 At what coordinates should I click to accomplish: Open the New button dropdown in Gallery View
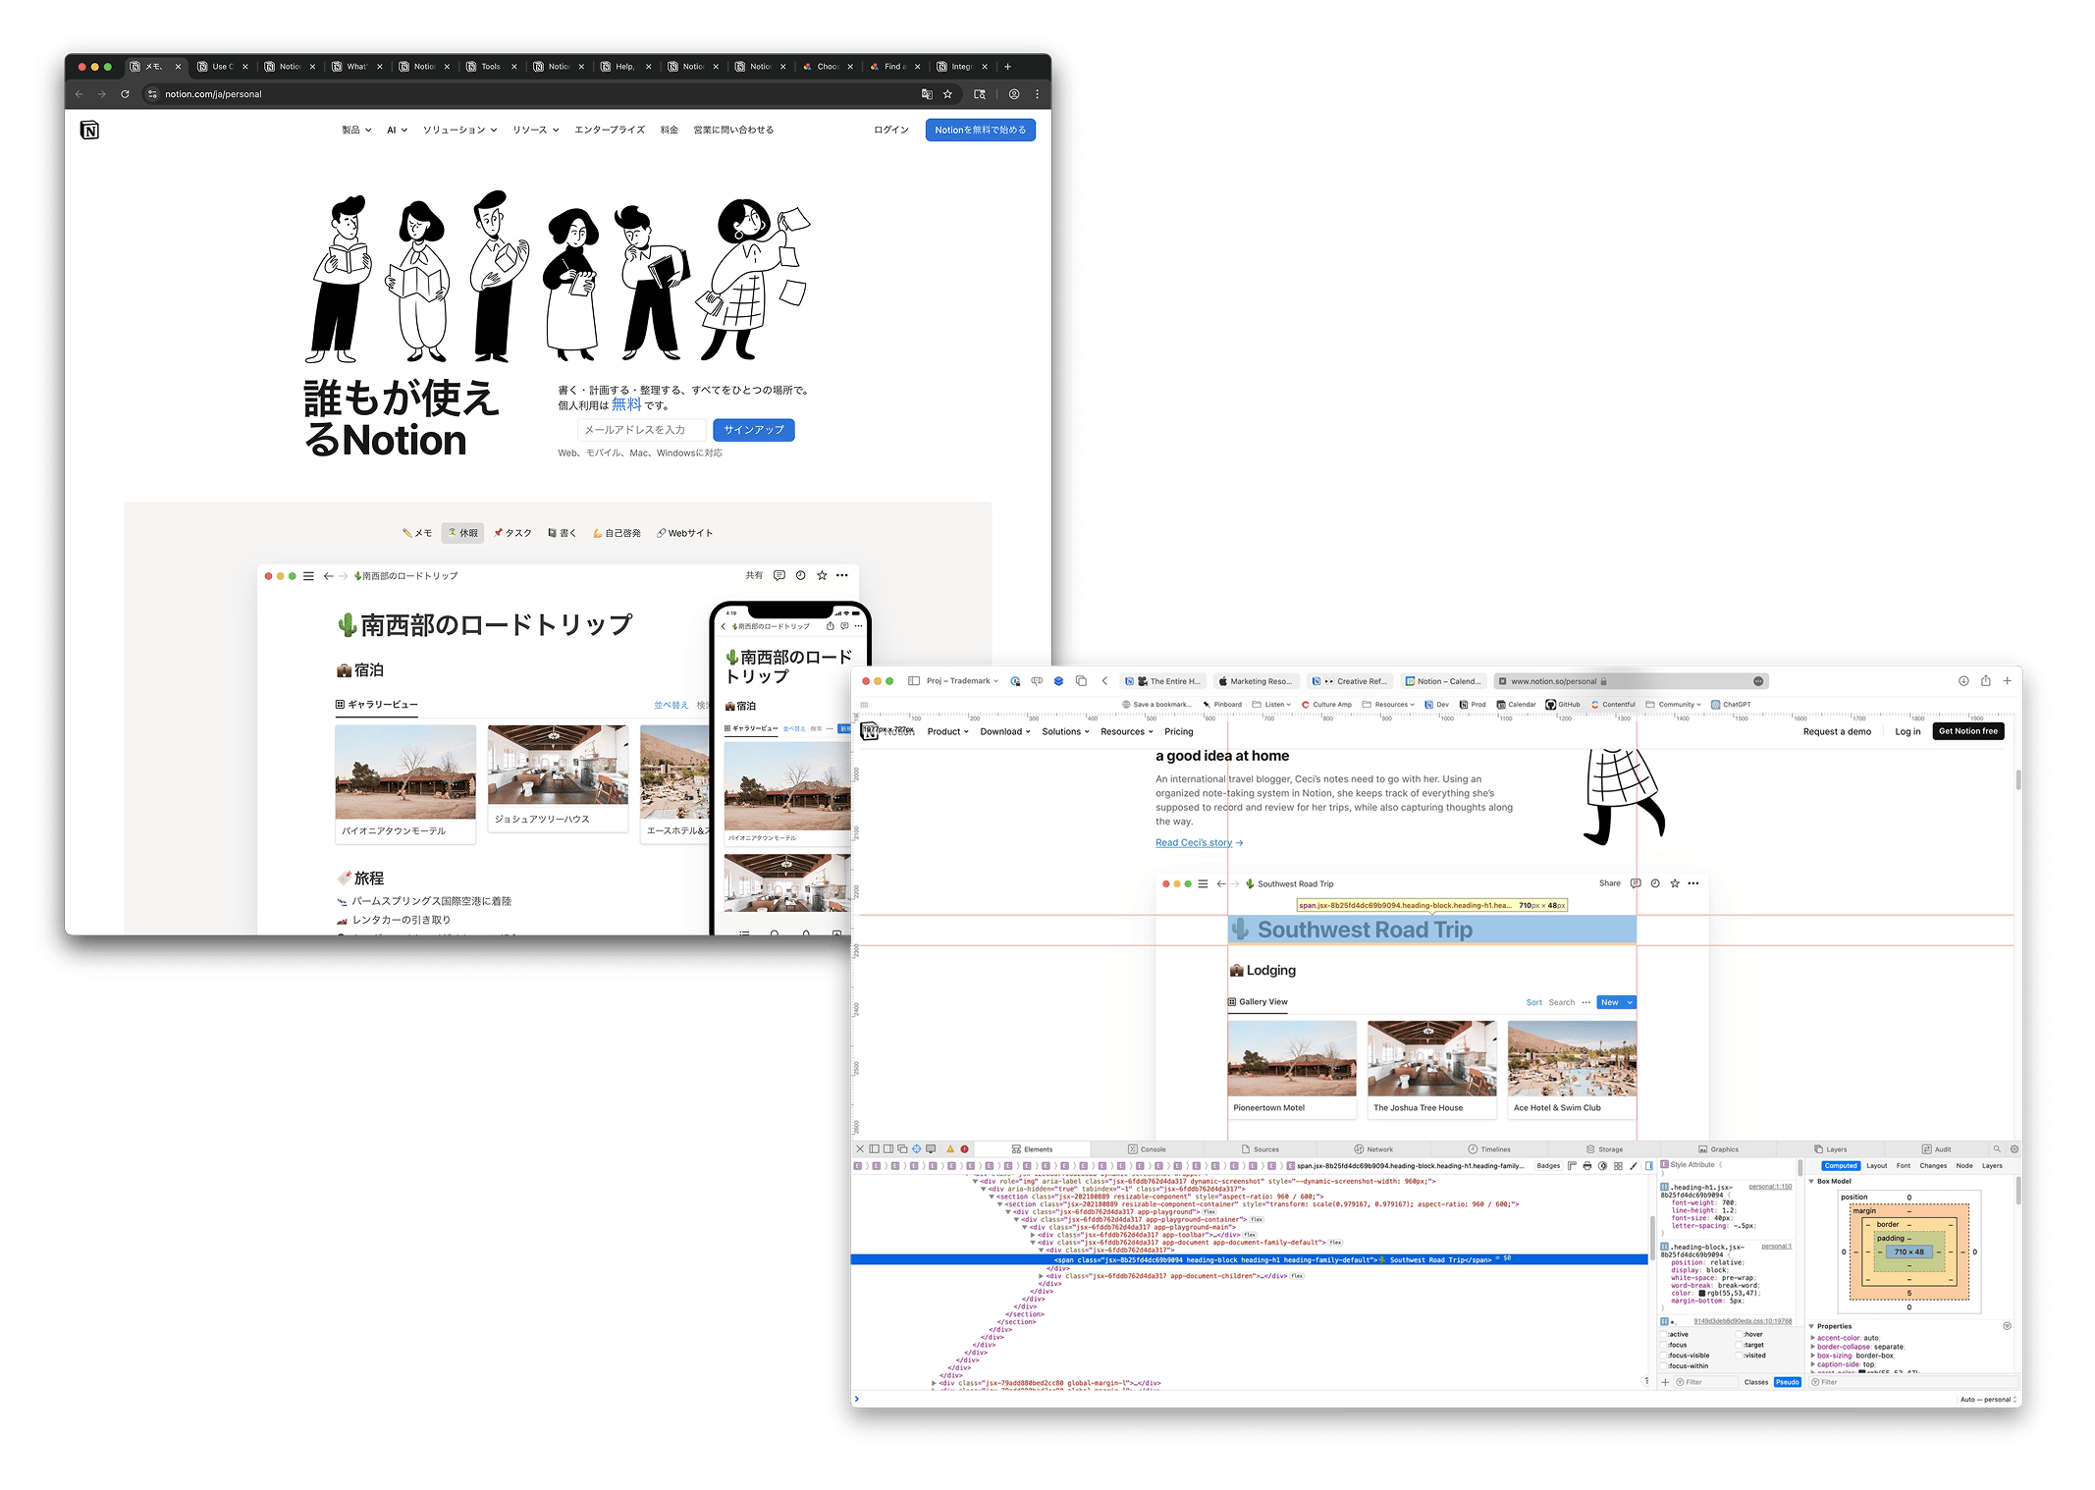(1630, 1002)
